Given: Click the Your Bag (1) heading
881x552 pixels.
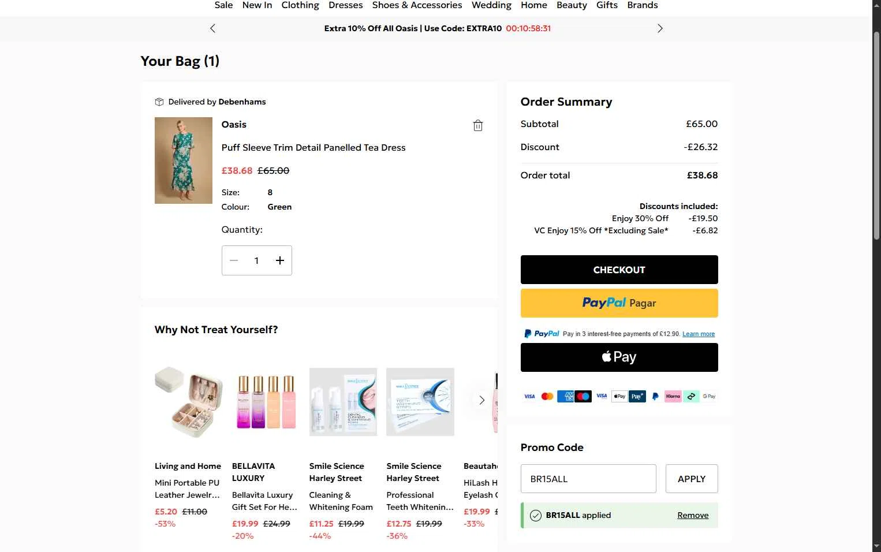Looking at the screenshot, I should [x=180, y=61].
